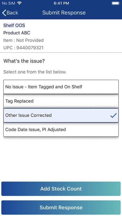
Task: Tap the Product ABC name
Action: 17,33
